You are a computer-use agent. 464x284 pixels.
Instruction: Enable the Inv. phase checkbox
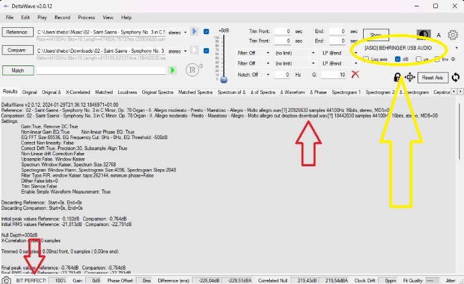coord(437,59)
